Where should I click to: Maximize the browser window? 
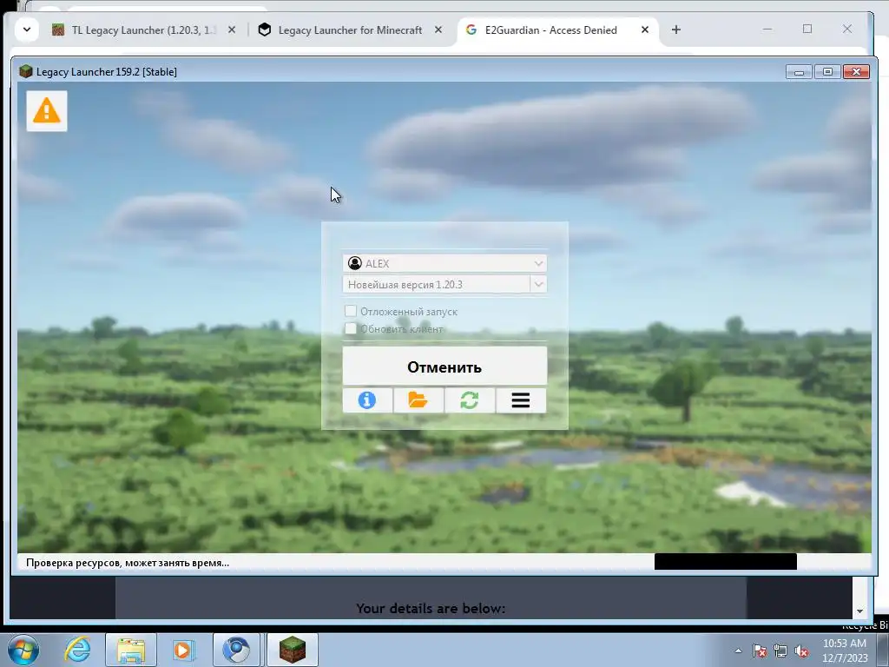(x=807, y=29)
